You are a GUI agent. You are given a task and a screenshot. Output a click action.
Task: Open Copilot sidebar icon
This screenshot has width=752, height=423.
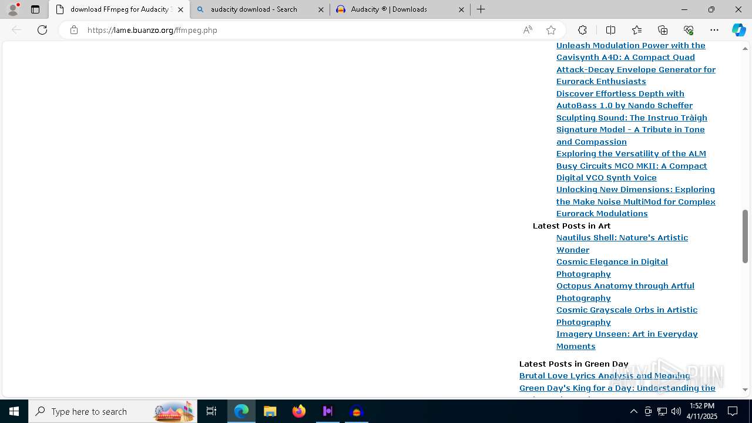click(x=738, y=30)
